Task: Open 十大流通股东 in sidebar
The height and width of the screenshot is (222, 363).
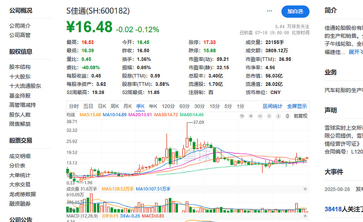Action: coord(25,86)
